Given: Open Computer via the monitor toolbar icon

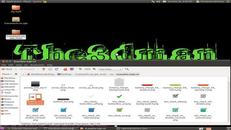Looking at the screenshot, I should [x=72, y=69].
